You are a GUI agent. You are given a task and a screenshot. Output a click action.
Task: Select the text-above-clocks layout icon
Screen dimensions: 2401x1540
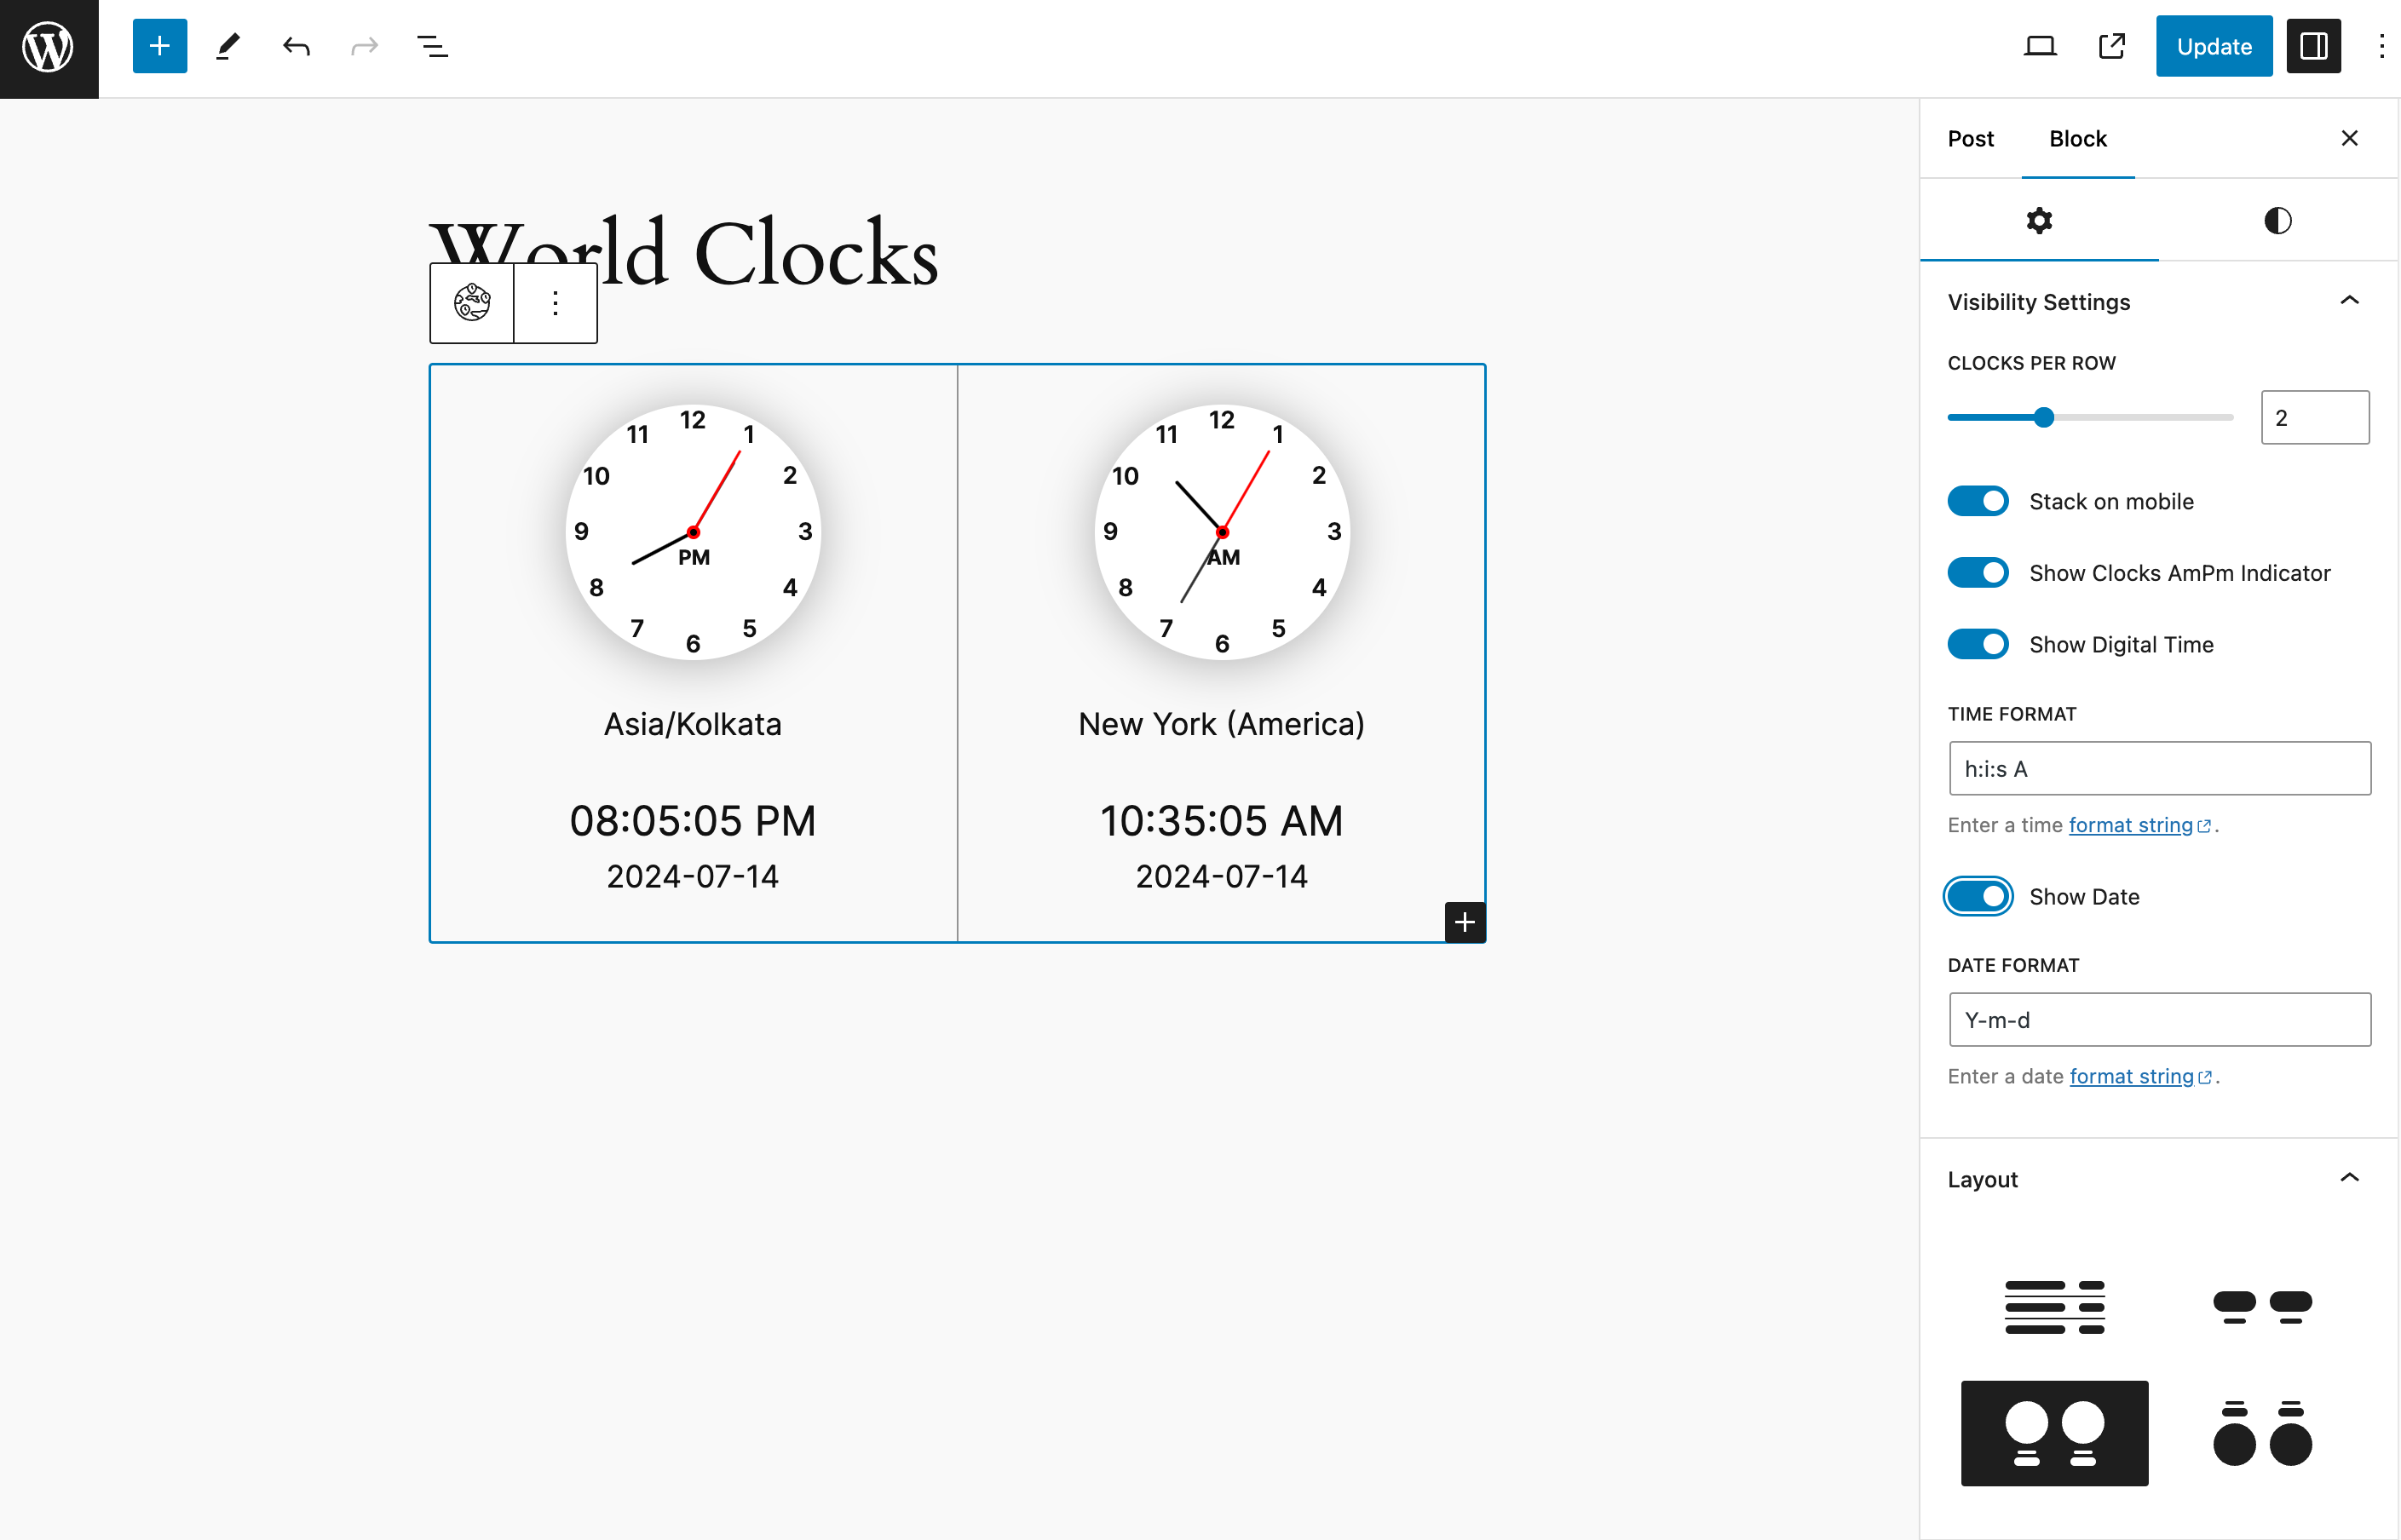click(2263, 1433)
